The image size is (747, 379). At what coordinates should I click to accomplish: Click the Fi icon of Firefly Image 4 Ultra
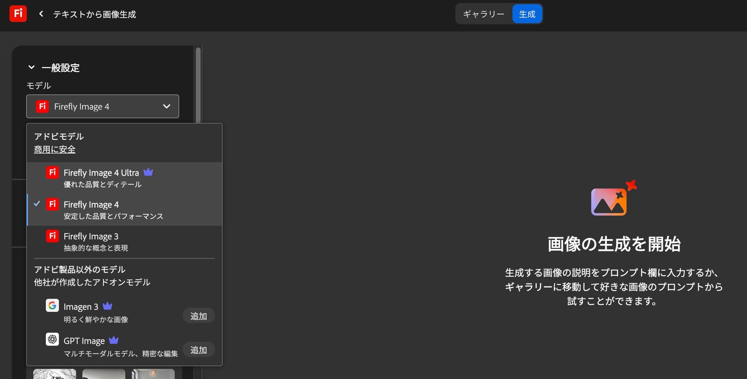click(x=52, y=172)
